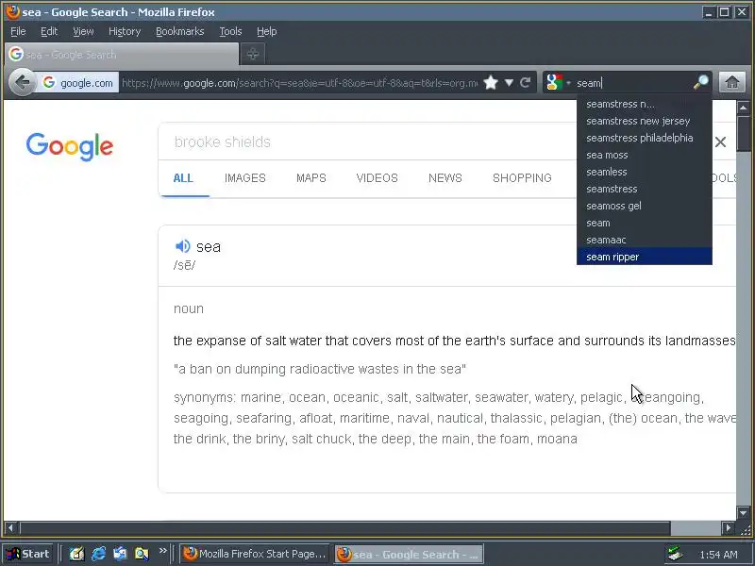Choose suggestion 'seamstress philadelphia'
The height and width of the screenshot is (566, 755).
coord(645,138)
